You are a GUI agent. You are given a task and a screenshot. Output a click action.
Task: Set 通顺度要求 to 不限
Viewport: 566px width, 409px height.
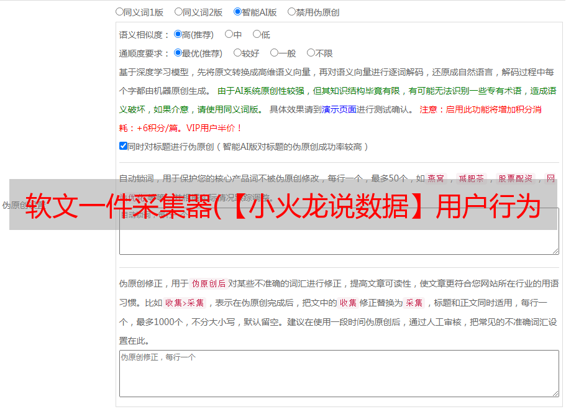311,53
